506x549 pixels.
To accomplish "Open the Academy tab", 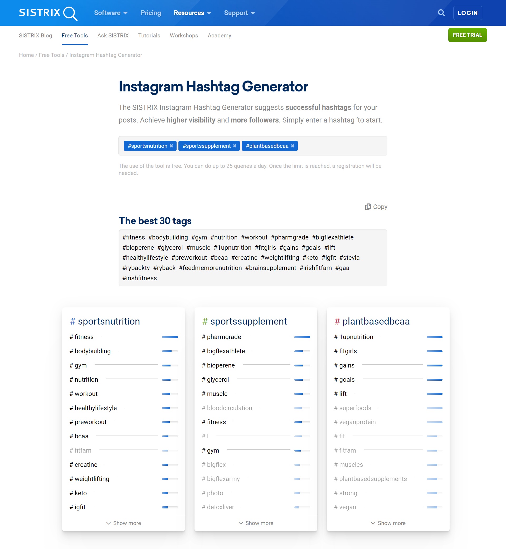I will 219,36.
